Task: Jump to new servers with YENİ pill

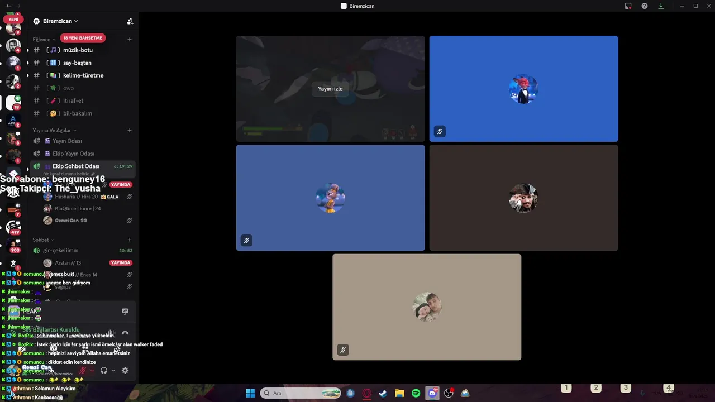Action: pos(13,19)
